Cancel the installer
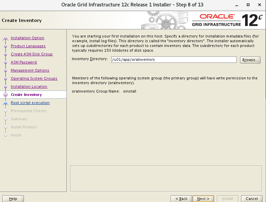Viewport: 266px width, 202px height. coord(252,199)
